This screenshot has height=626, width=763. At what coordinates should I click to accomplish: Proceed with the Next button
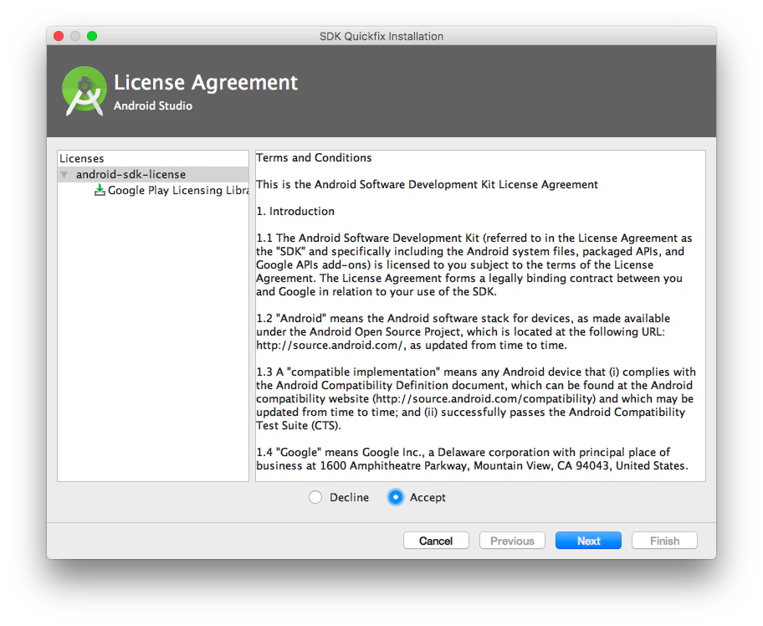588,541
